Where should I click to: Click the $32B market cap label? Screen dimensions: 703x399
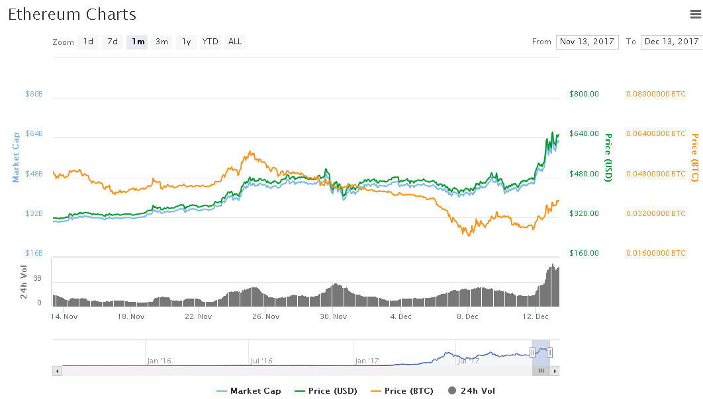[34, 213]
